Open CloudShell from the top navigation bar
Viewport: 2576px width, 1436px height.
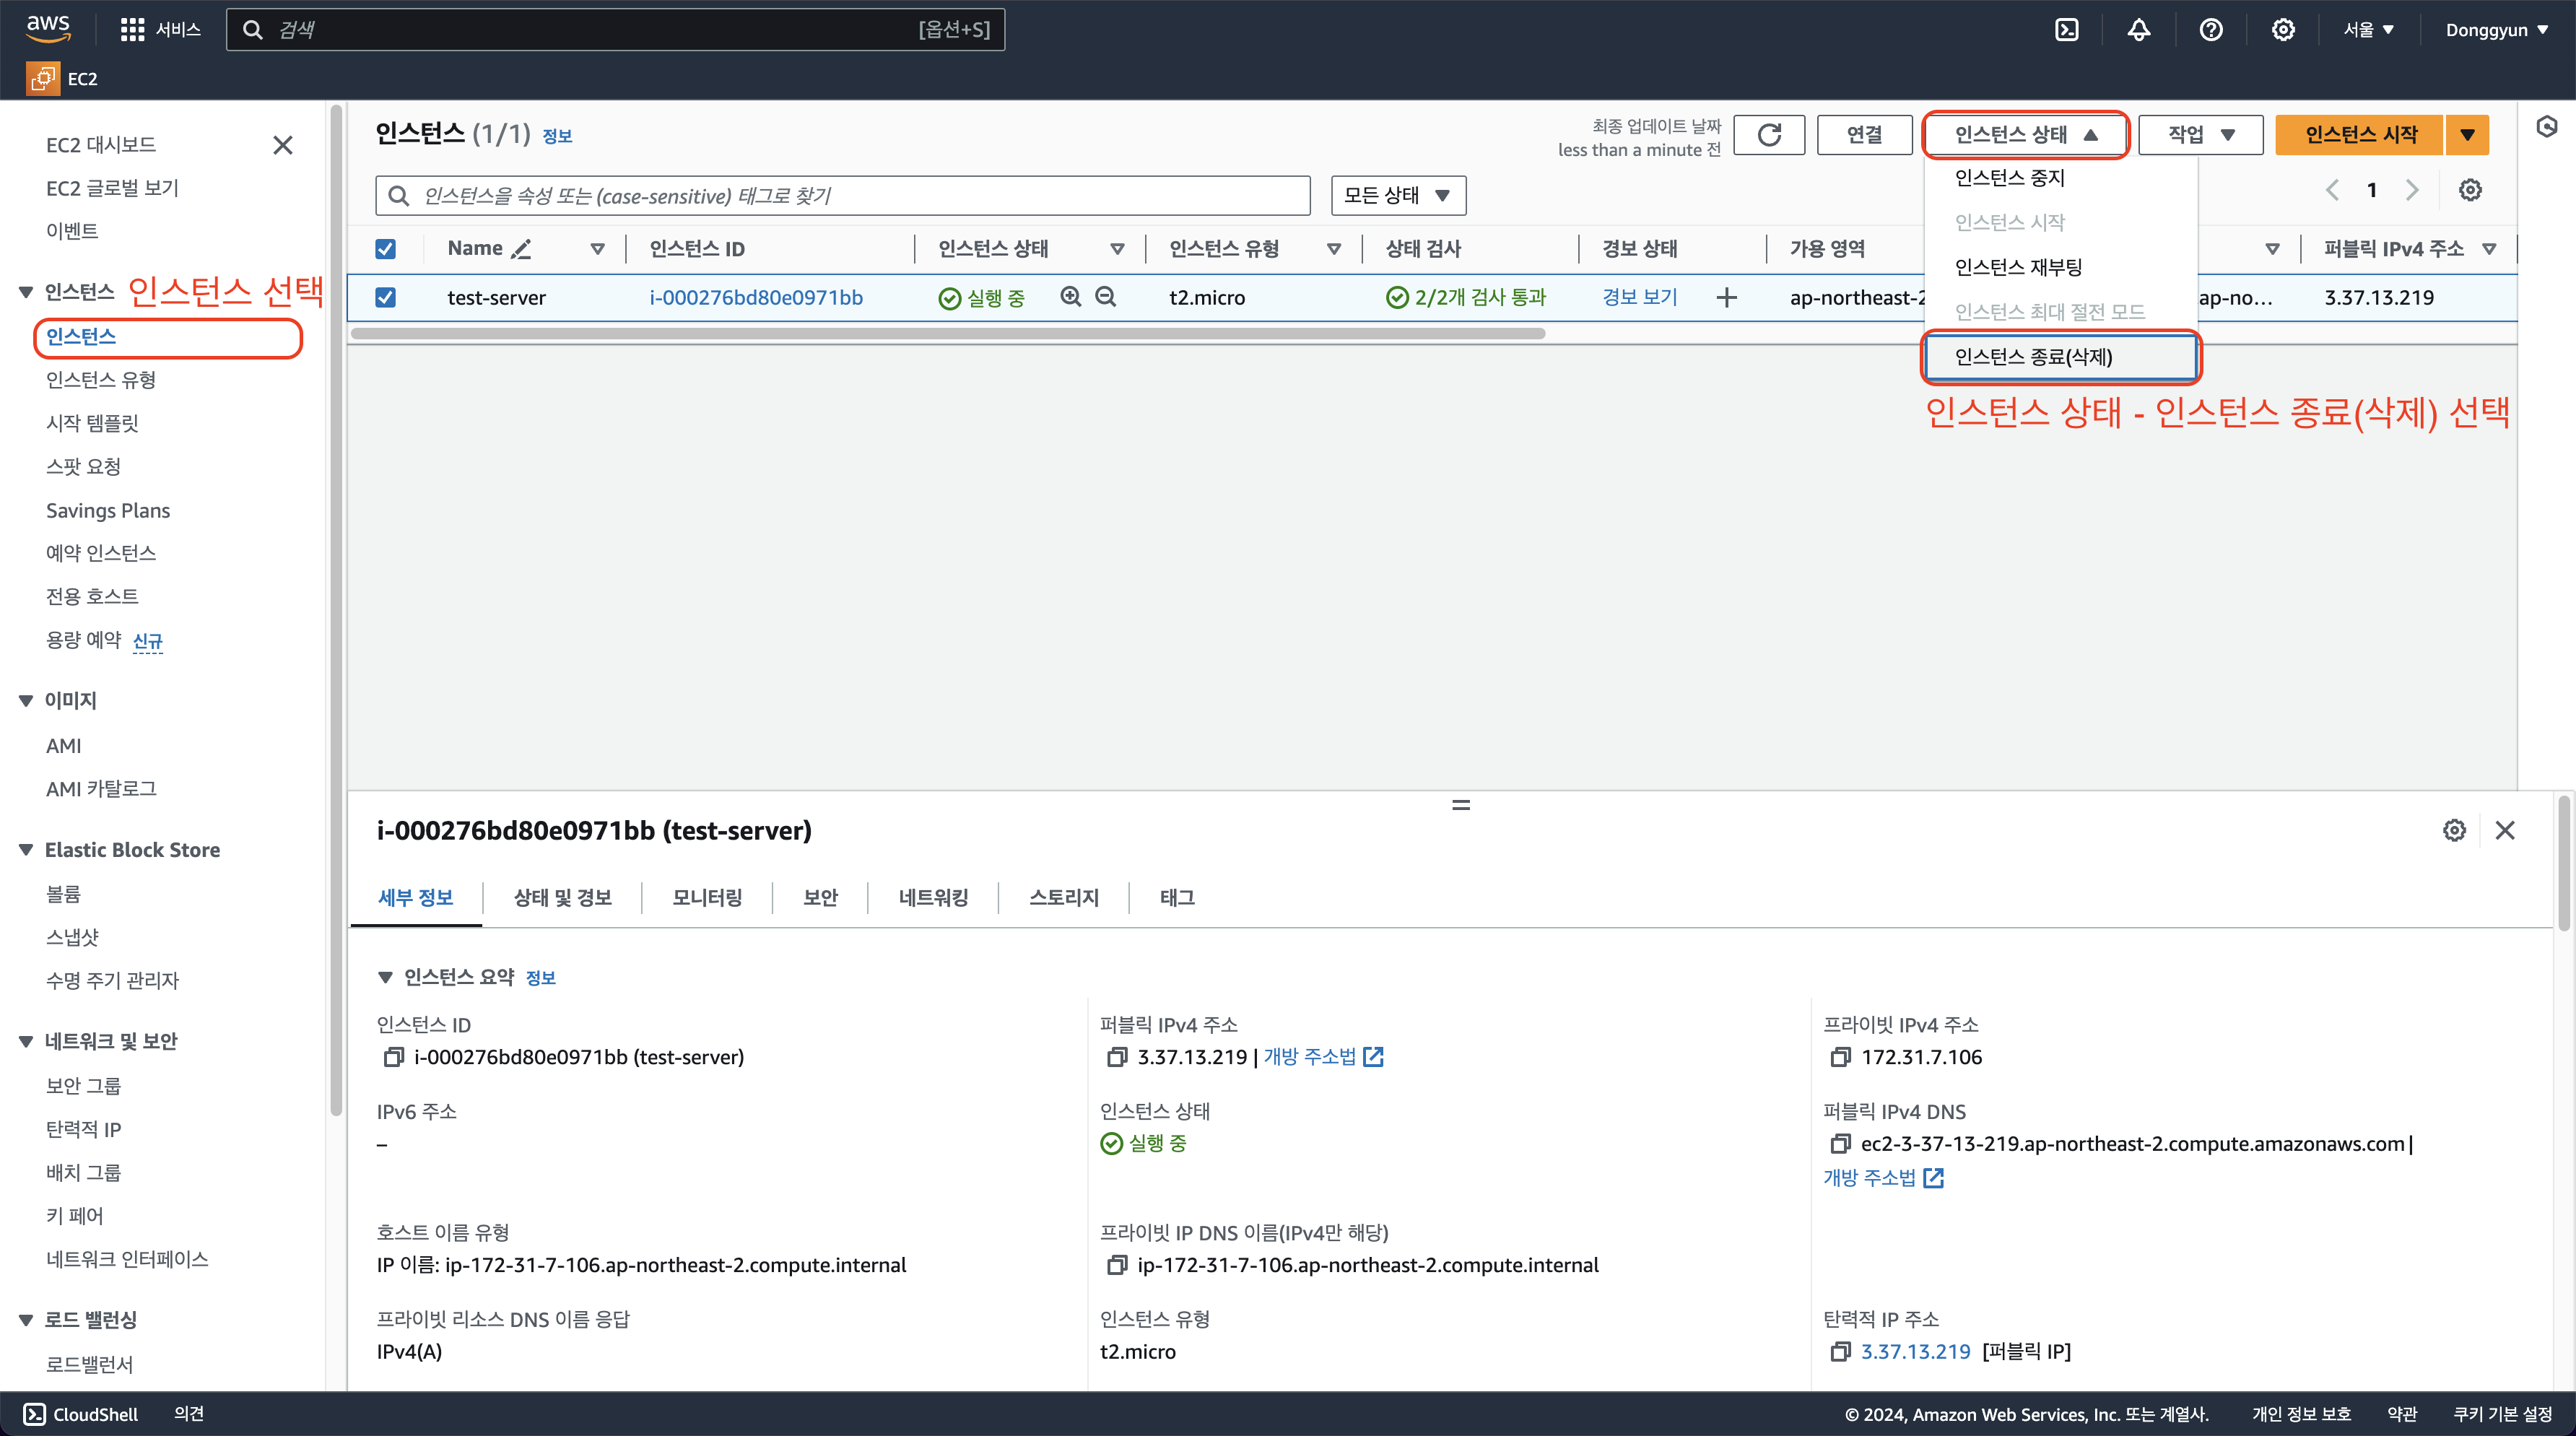point(2067,30)
